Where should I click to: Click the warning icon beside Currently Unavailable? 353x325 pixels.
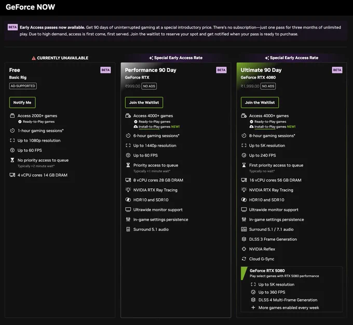(34, 58)
